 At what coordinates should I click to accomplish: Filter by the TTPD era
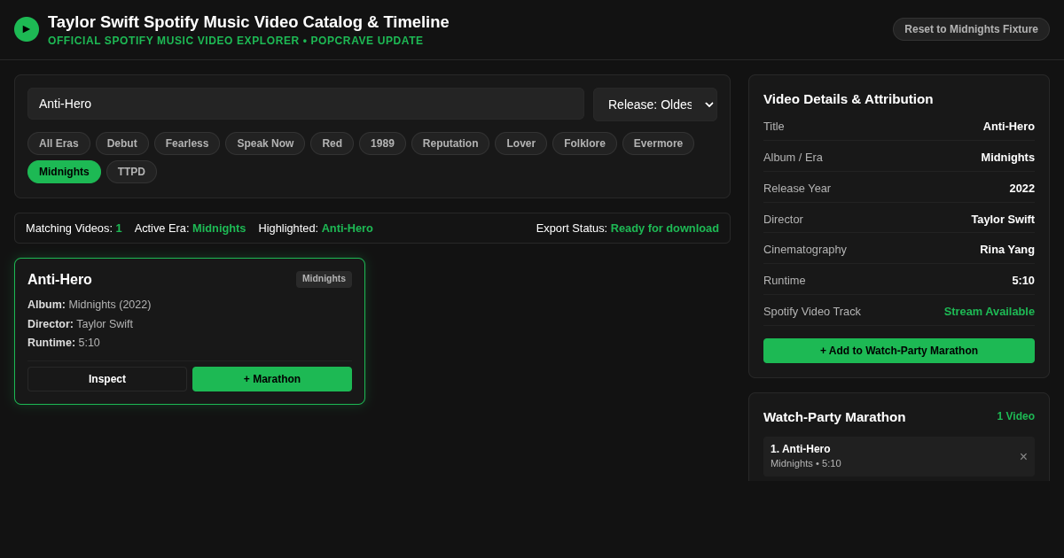(131, 172)
